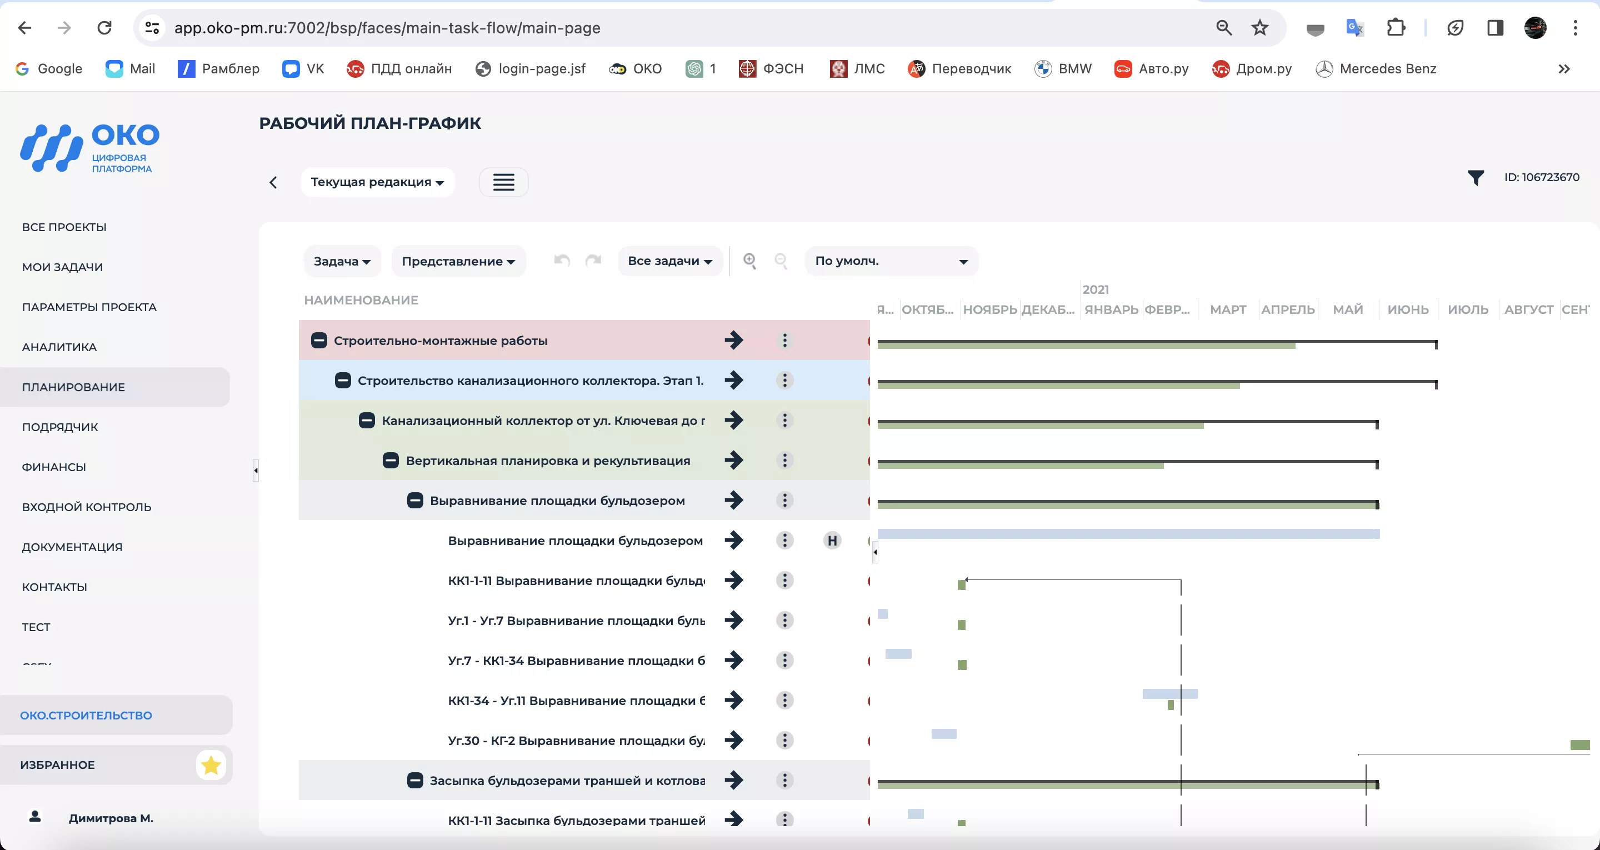Click the zoom out magnifier icon
The height and width of the screenshot is (850, 1600).
pos(781,261)
